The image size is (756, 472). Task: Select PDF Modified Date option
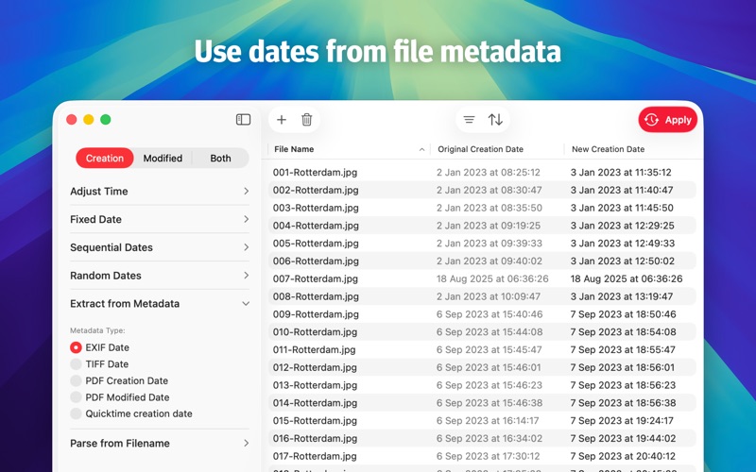(120, 397)
